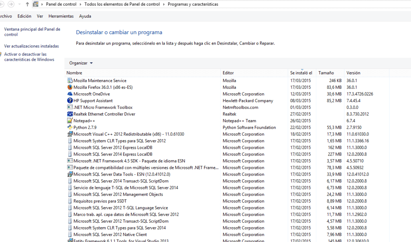The width and height of the screenshot is (411, 242).
Task: Click the Python 2.7.9 icon
Action: point(70,127)
